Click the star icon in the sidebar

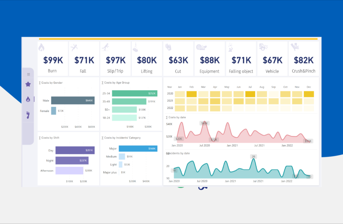(28, 84)
